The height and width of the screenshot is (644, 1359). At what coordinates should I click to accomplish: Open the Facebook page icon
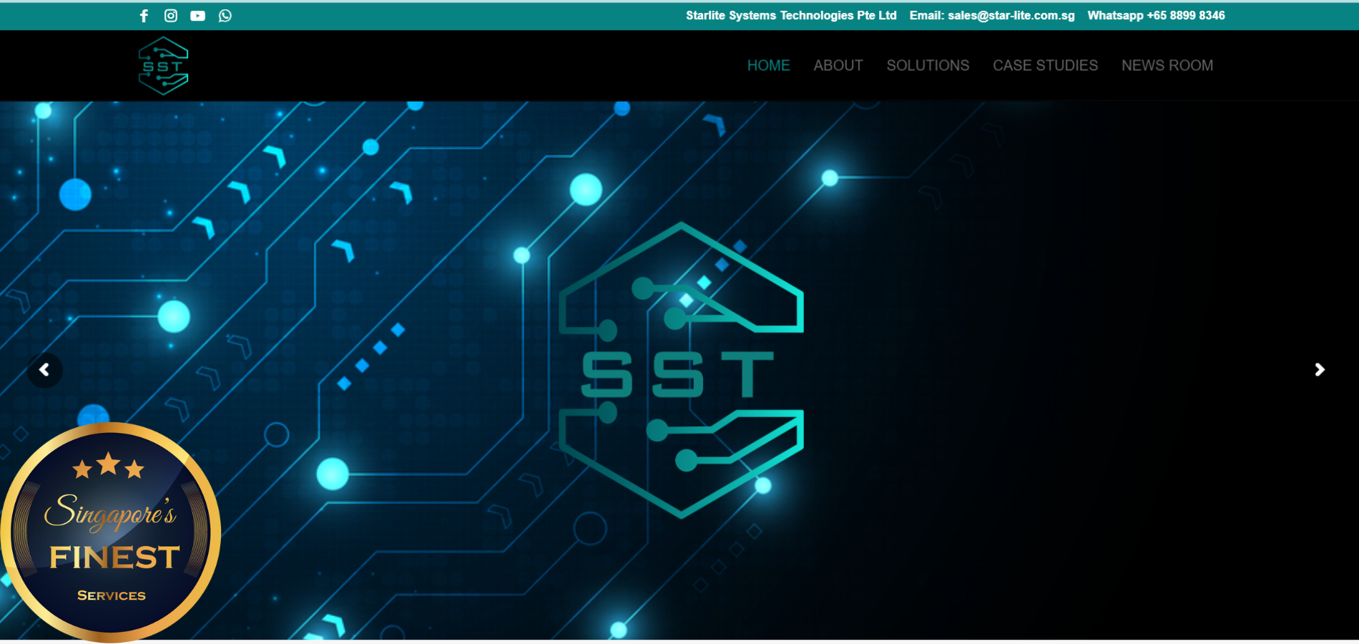tap(144, 16)
